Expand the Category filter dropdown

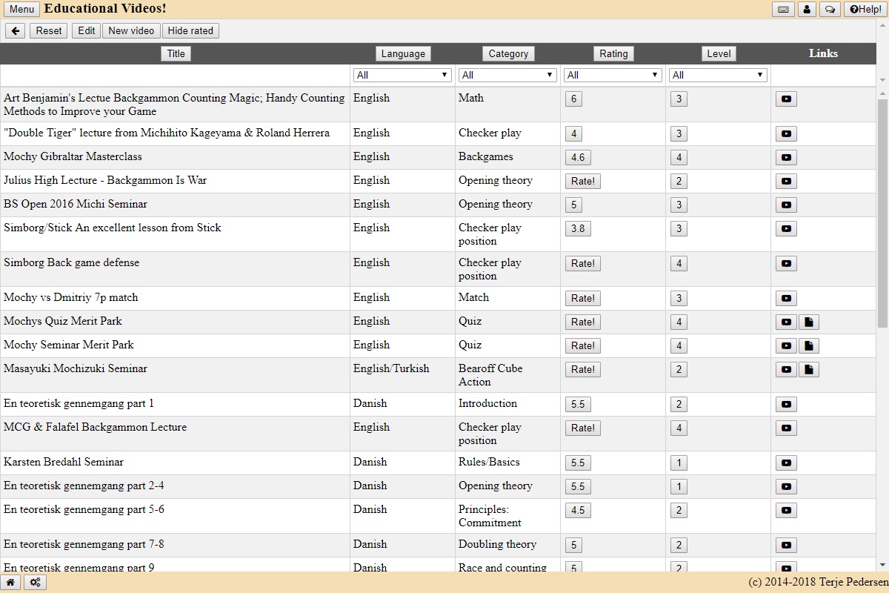(507, 75)
